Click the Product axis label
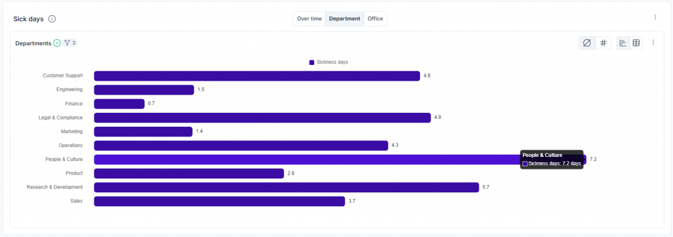The height and width of the screenshot is (237, 673). coord(74,173)
